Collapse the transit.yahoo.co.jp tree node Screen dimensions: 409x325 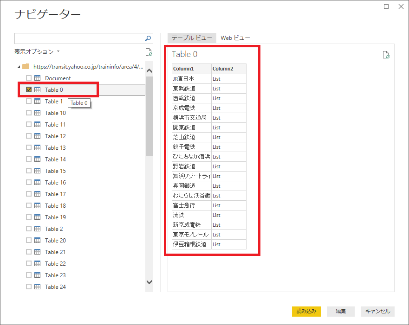[x=19, y=67]
